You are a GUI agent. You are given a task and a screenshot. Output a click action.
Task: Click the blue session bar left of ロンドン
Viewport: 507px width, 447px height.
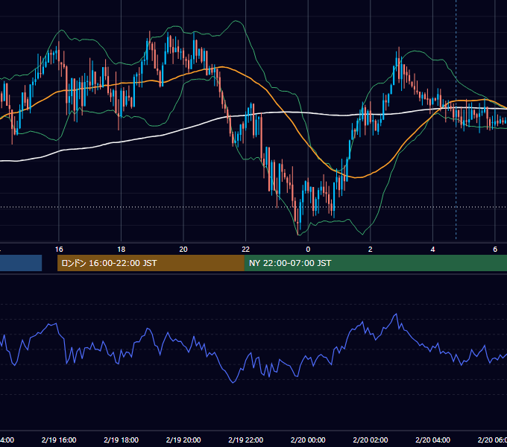click(21, 263)
